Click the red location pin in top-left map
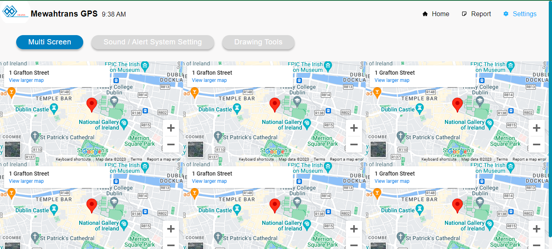The width and height of the screenshot is (552, 249). pos(92,105)
